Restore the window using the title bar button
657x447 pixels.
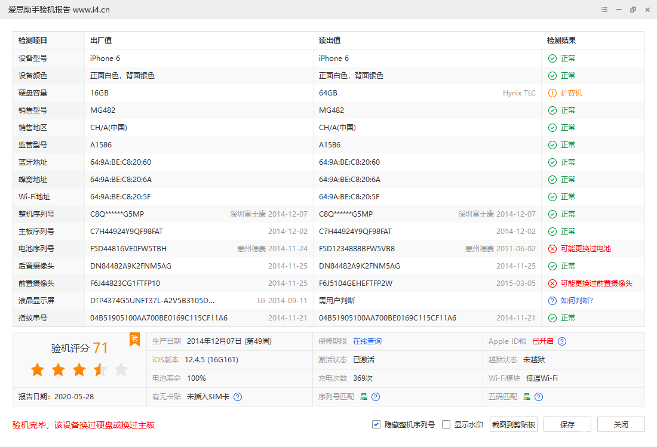[x=633, y=10]
